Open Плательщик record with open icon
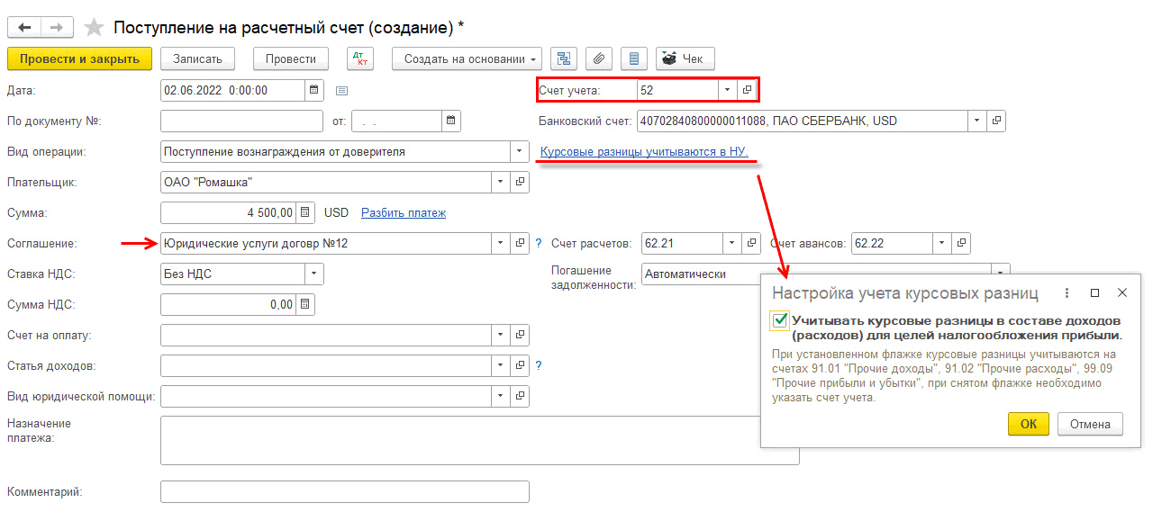The image size is (1171, 521). (520, 183)
